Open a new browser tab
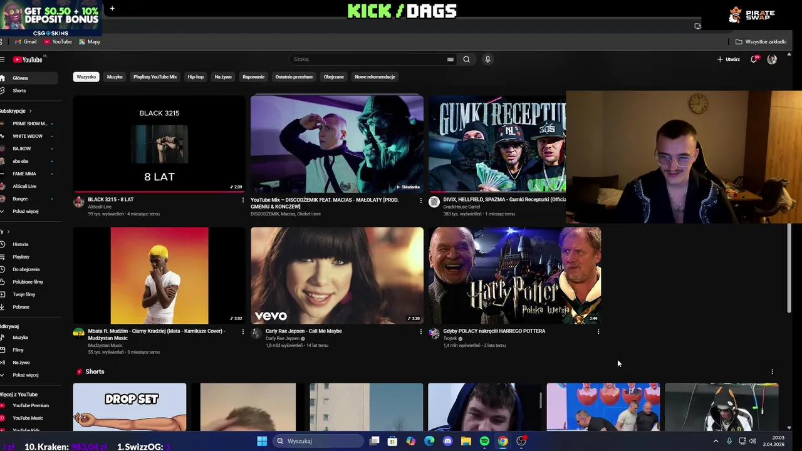 pyautogui.click(x=112, y=9)
